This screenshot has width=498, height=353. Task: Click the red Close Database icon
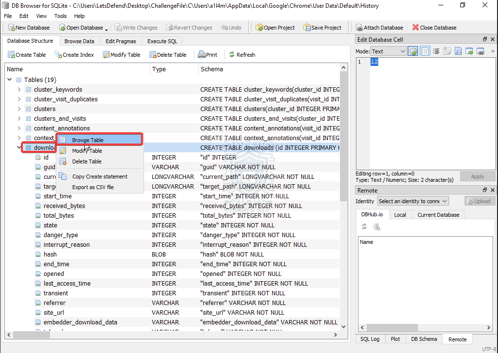[416, 28]
